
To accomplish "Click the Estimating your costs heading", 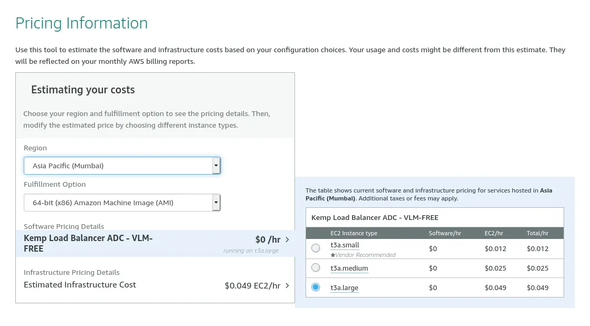I will tap(83, 90).
